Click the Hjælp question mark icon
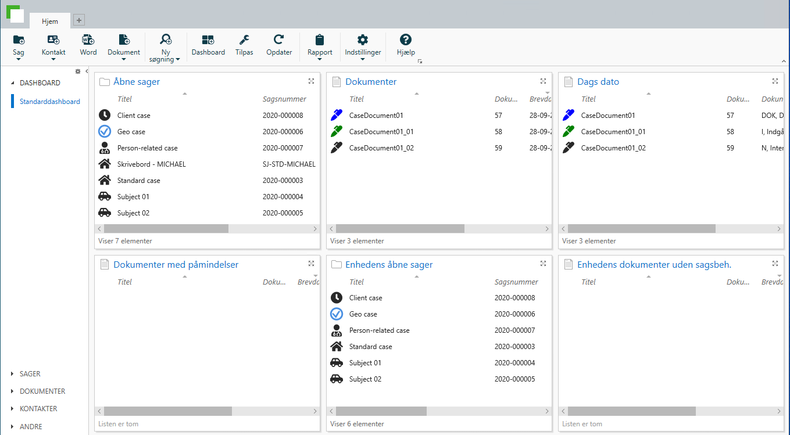 406,39
